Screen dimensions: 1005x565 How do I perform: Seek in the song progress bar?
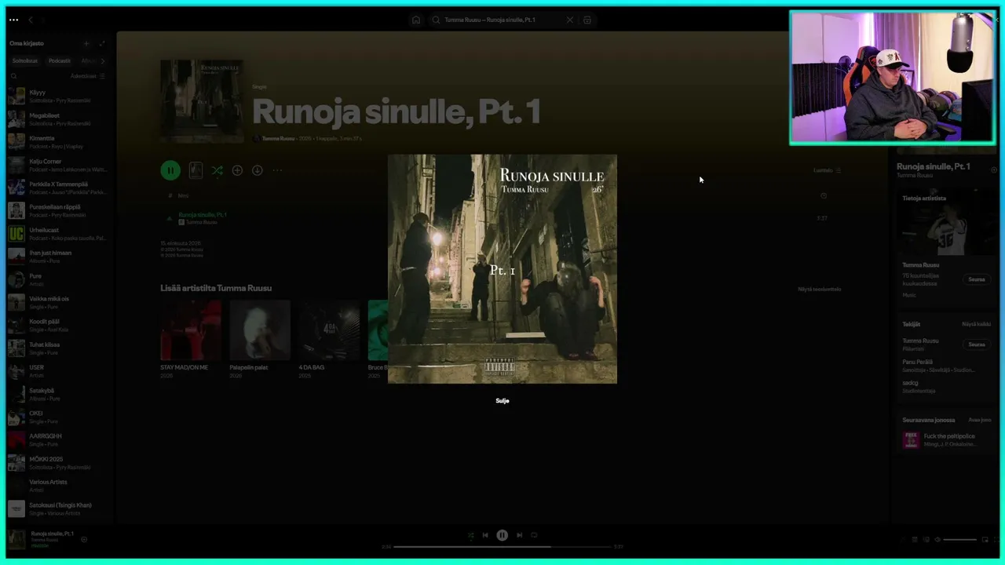(502, 546)
